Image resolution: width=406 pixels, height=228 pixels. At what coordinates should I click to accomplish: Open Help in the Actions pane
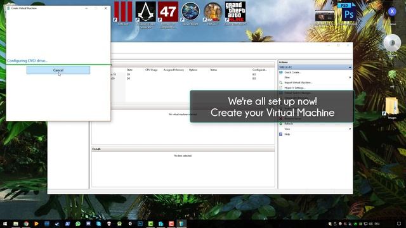coord(287,134)
